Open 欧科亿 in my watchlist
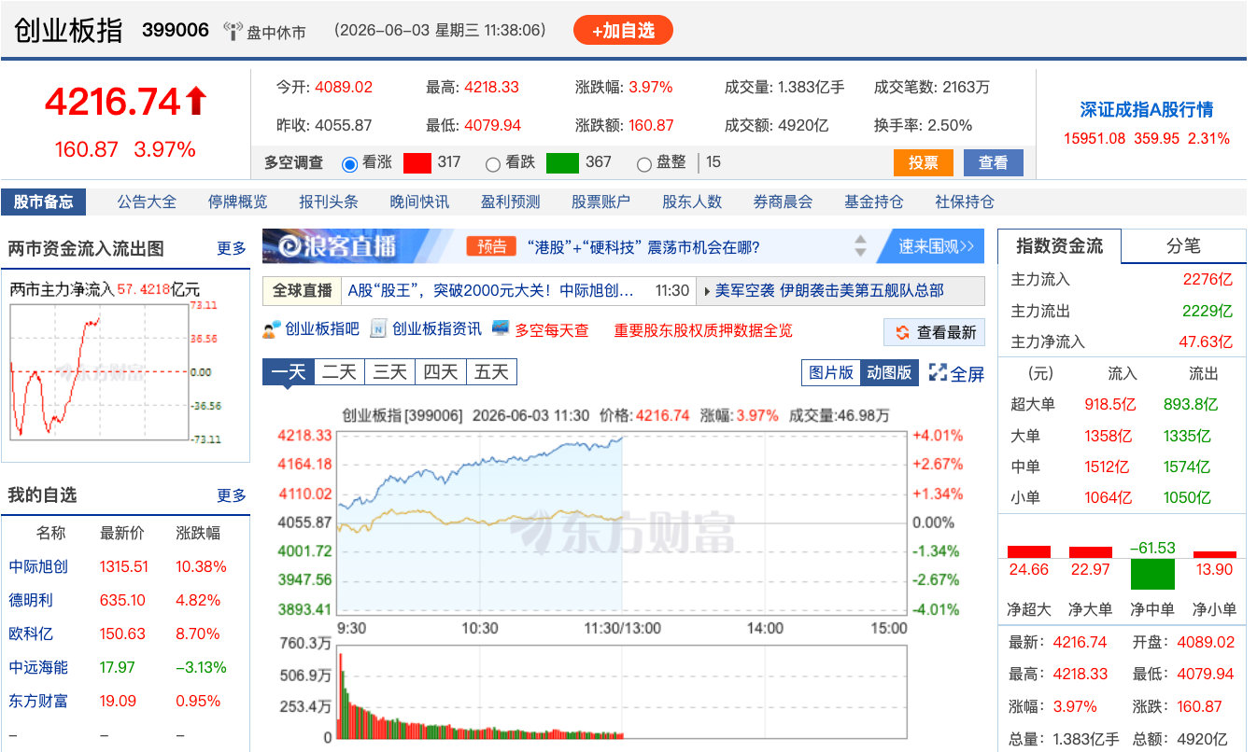Screen dimensions: 1257x752 coord(31,634)
